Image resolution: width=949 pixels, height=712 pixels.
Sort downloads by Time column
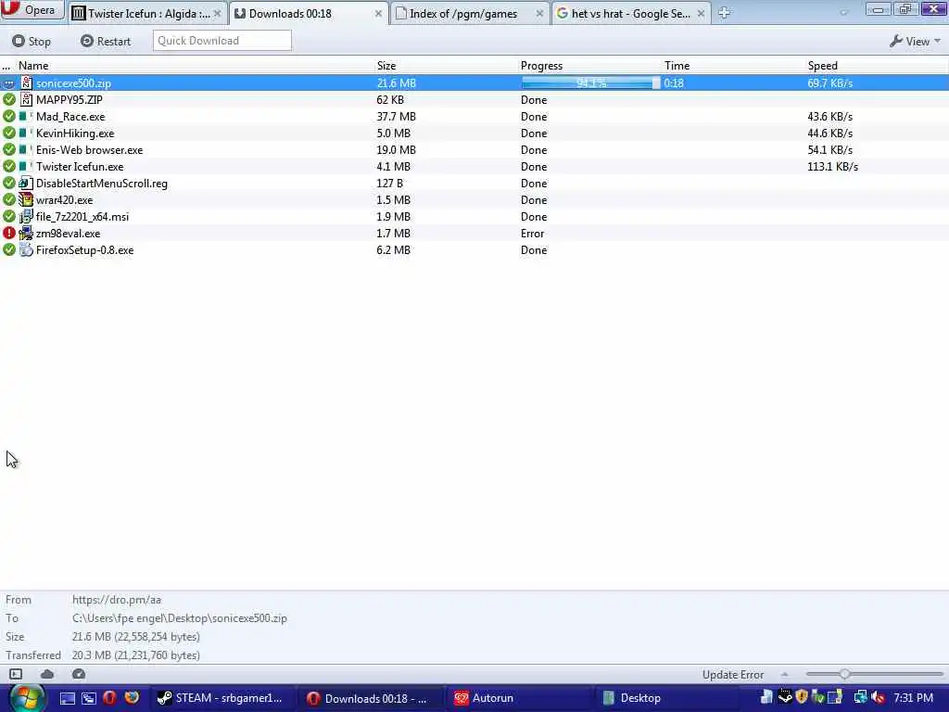pos(677,66)
